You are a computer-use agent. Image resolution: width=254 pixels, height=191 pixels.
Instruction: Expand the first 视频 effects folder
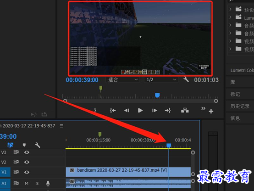(230, 41)
